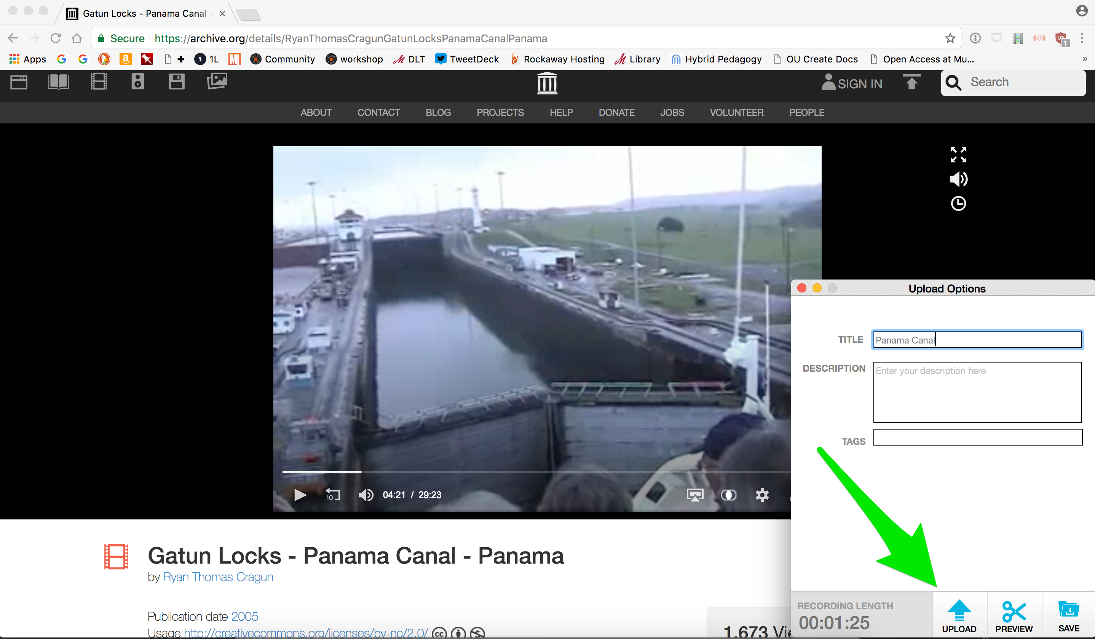Toggle sound with side speaker icon
Image resolution: width=1095 pixels, height=639 pixels.
(x=959, y=179)
